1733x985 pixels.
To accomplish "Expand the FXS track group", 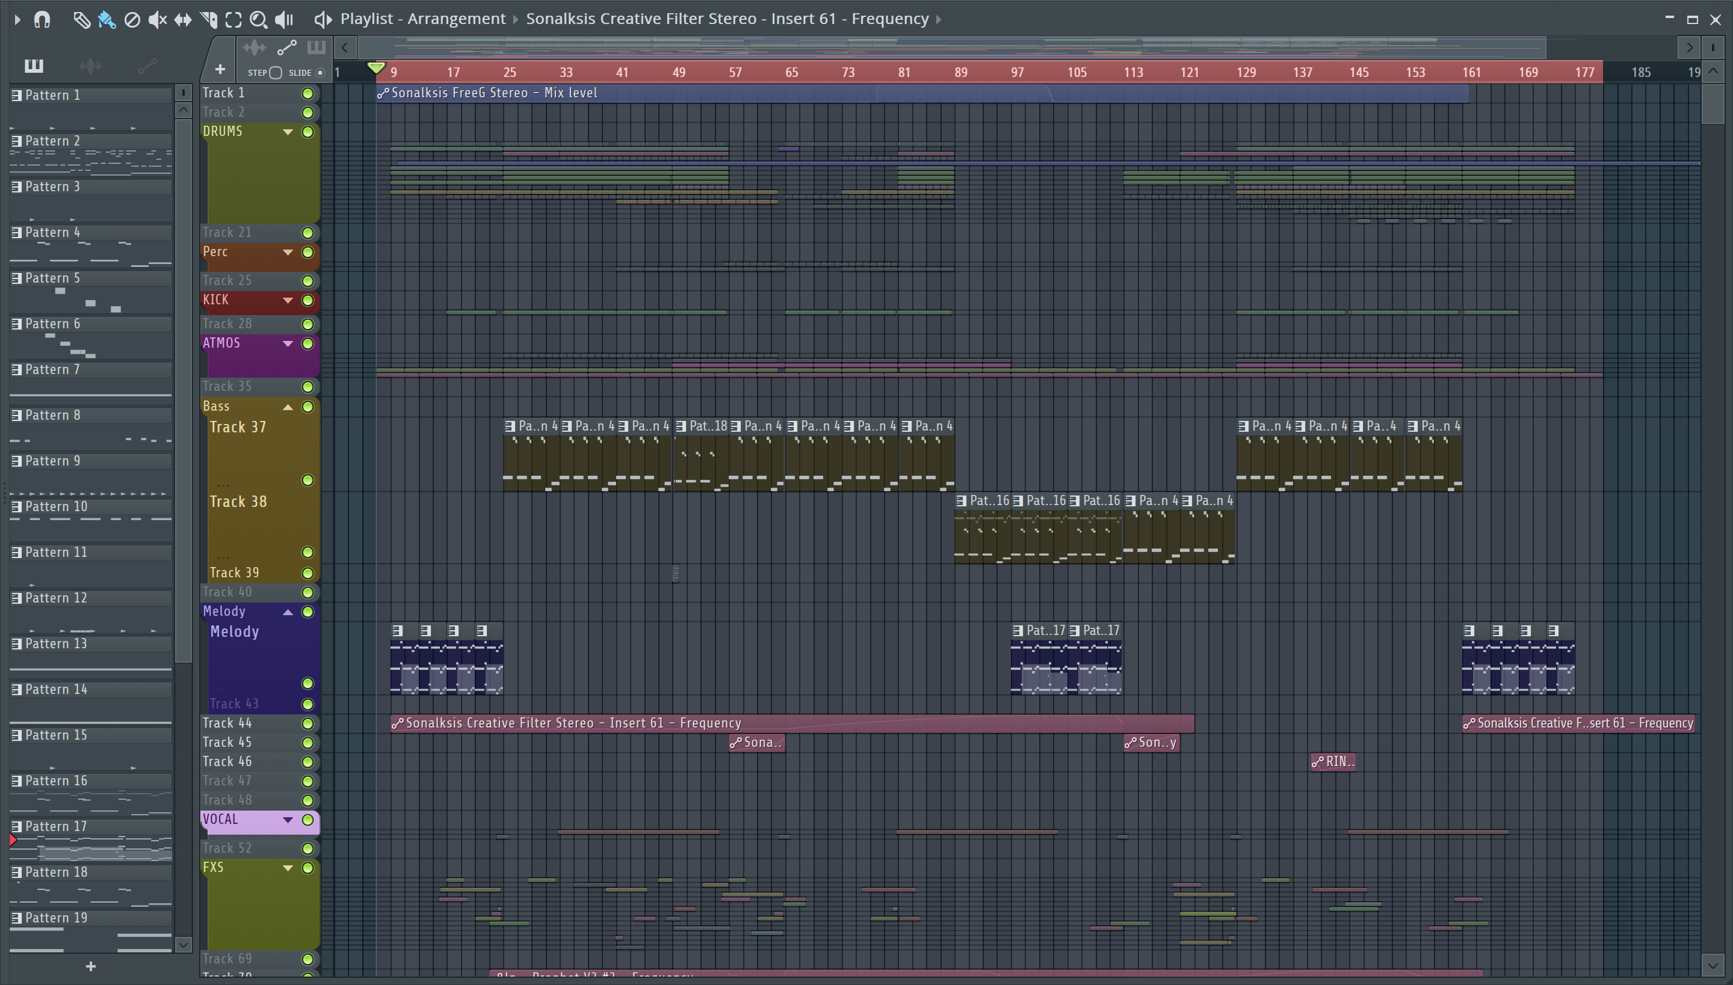I will click(288, 868).
